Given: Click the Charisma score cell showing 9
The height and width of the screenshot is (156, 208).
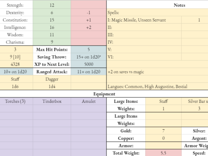Looking at the screenshot, I should coord(52,42).
